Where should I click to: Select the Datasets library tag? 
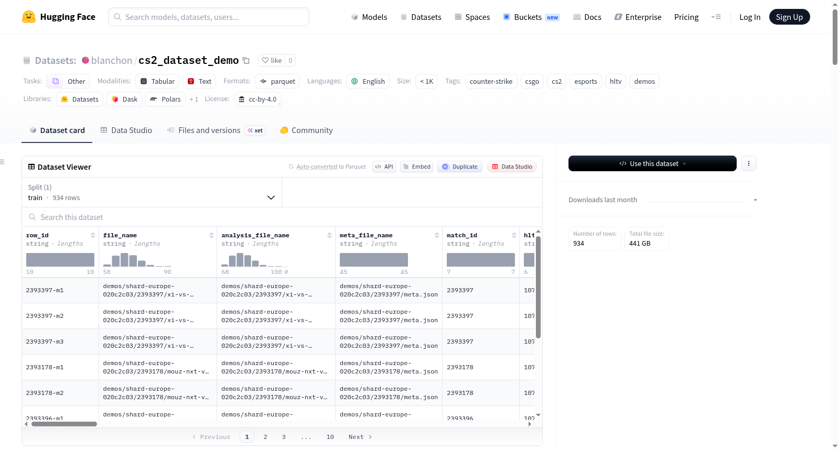pyautogui.click(x=80, y=99)
